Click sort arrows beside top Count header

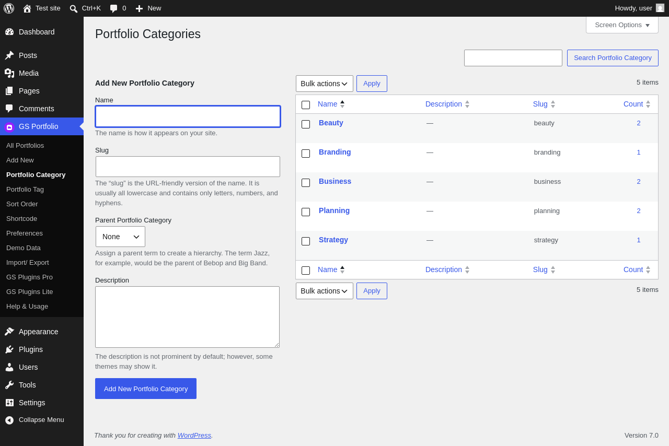click(648, 104)
